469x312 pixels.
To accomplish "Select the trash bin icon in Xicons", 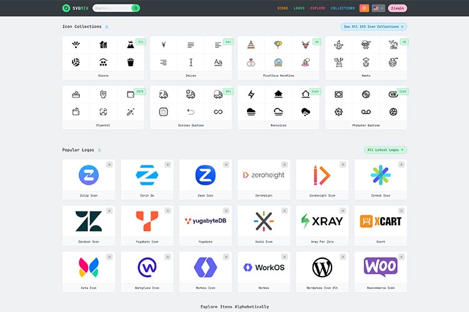I will 130,62.
